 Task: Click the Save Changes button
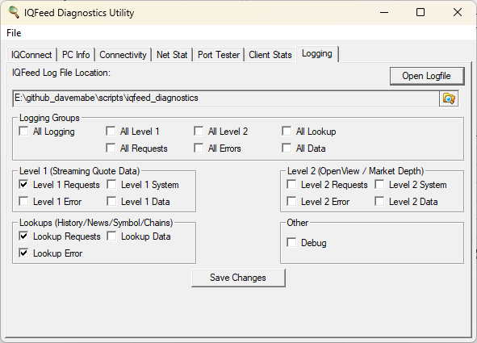tap(238, 278)
